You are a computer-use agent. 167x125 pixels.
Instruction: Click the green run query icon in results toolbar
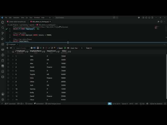65,48
